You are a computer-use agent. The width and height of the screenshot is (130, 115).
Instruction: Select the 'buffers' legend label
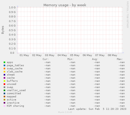click(x=12, y=81)
